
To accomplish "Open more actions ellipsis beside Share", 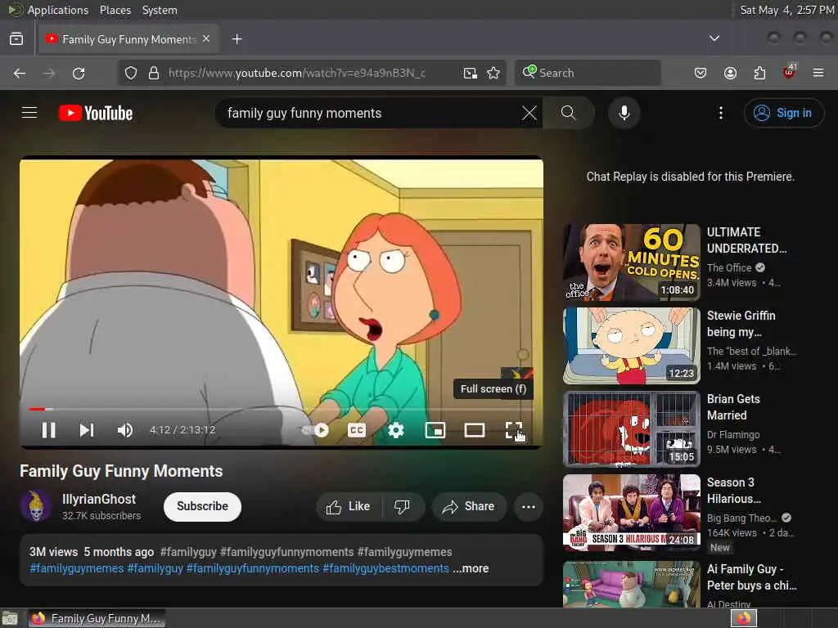I will pos(528,506).
